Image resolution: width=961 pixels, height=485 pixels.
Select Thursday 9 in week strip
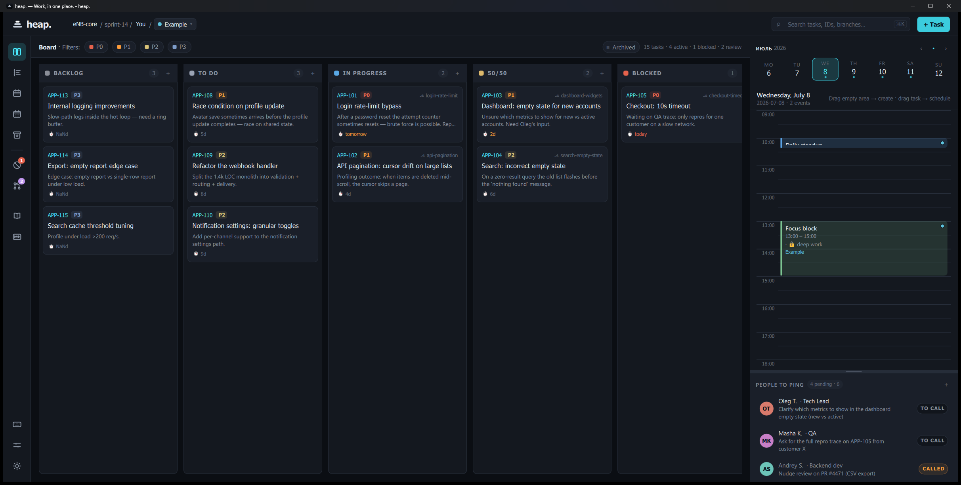(x=854, y=69)
